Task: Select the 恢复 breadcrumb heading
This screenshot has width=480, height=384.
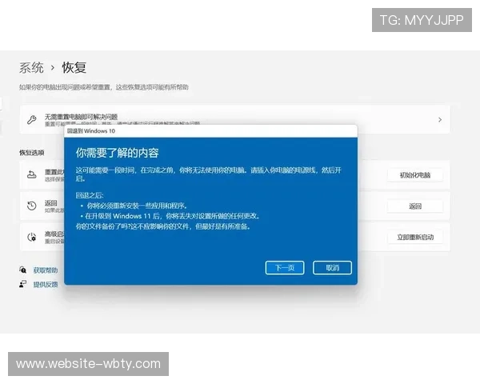Action: click(74, 68)
